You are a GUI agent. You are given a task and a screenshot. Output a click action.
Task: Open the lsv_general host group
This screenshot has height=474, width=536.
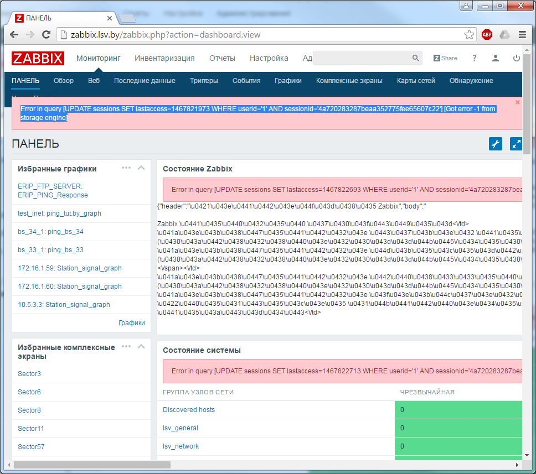click(x=181, y=428)
